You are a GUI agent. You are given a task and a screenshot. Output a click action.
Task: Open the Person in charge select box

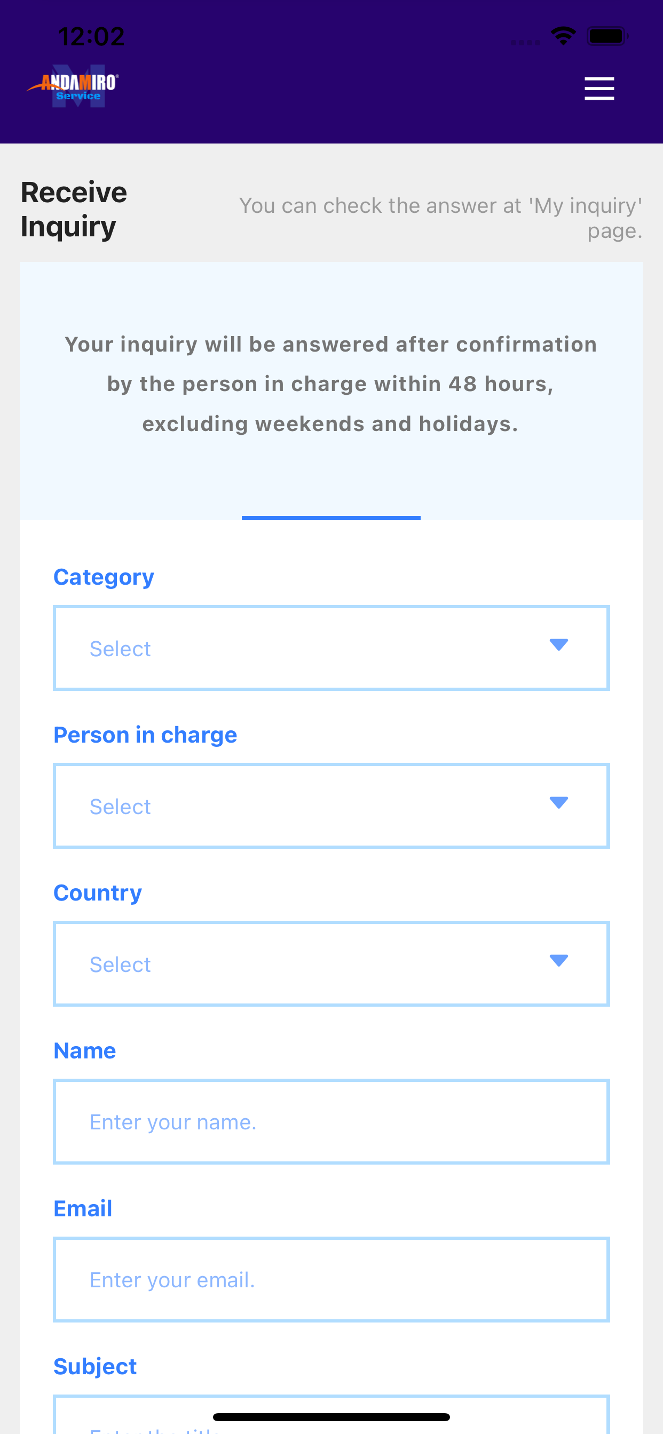331,806
